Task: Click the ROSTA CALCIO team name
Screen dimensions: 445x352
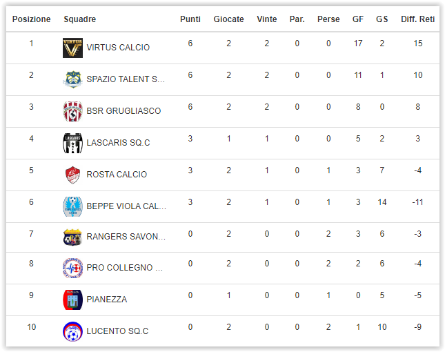Action: pyautogui.click(x=117, y=175)
